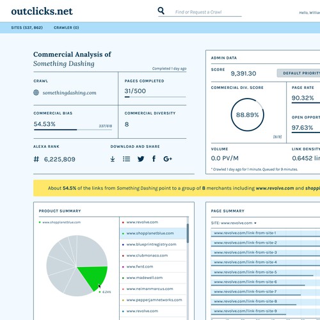
Task: Select www.pepperjamnetworks.com in product list
Action: [153, 300]
